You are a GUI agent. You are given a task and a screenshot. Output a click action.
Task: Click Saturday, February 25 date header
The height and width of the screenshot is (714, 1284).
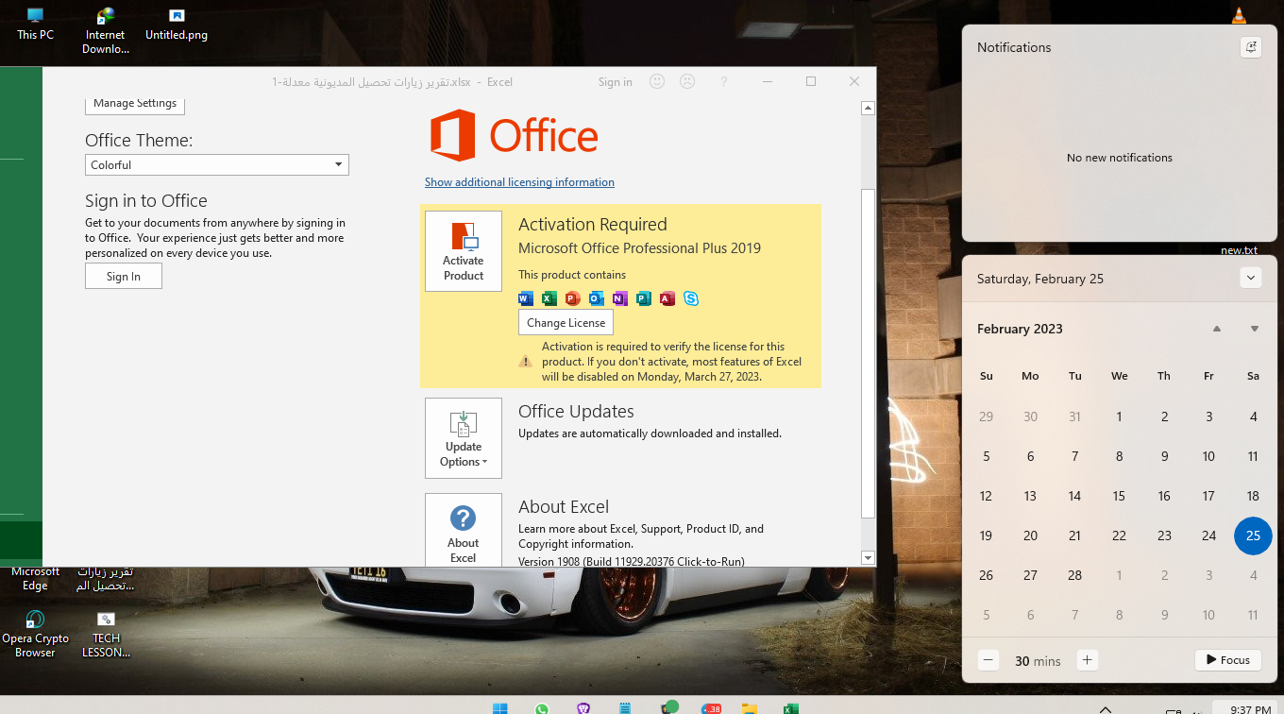pyautogui.click(x=1039, y=279)
